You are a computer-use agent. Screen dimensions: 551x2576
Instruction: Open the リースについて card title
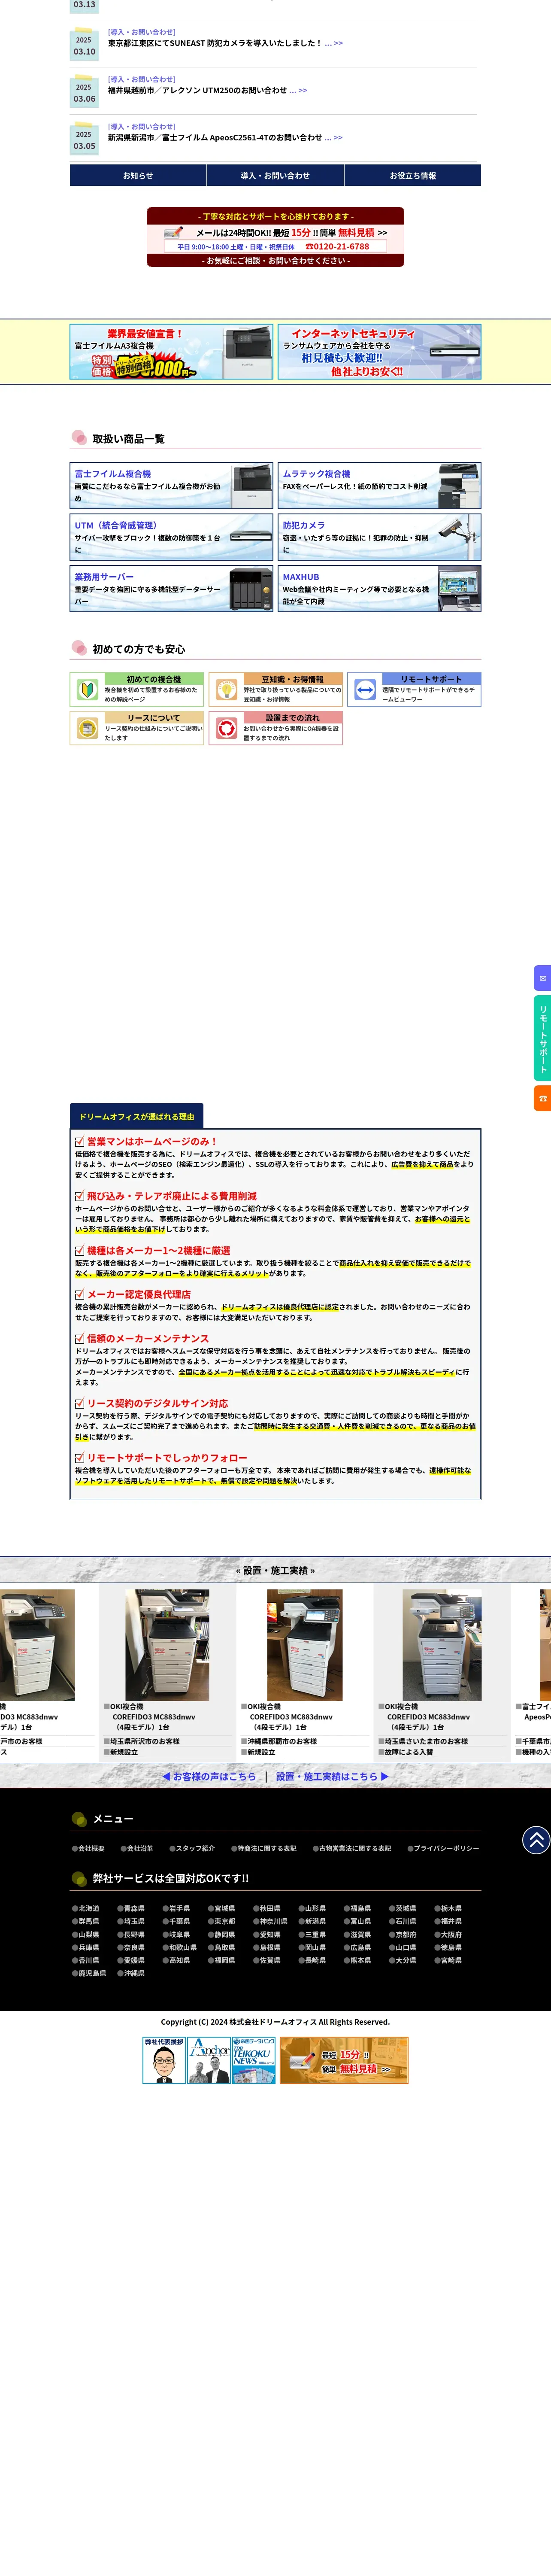point(153,717)
